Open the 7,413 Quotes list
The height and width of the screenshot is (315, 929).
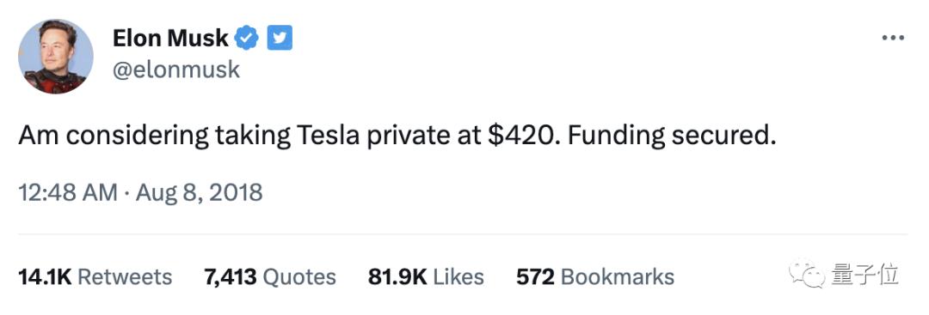click(269, 276)
